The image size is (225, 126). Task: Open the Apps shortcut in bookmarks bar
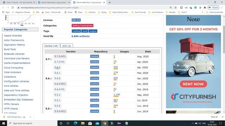[6, 12]
